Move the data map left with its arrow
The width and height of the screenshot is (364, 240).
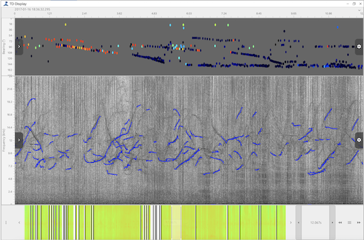pos(19,223)
